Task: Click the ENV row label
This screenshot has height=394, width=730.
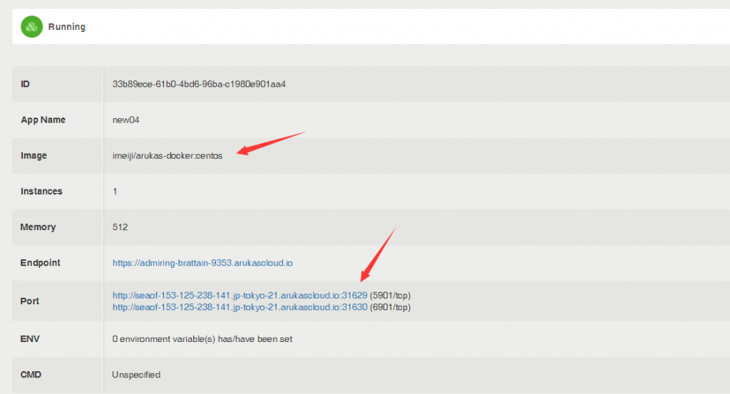Action: point(30,339)
